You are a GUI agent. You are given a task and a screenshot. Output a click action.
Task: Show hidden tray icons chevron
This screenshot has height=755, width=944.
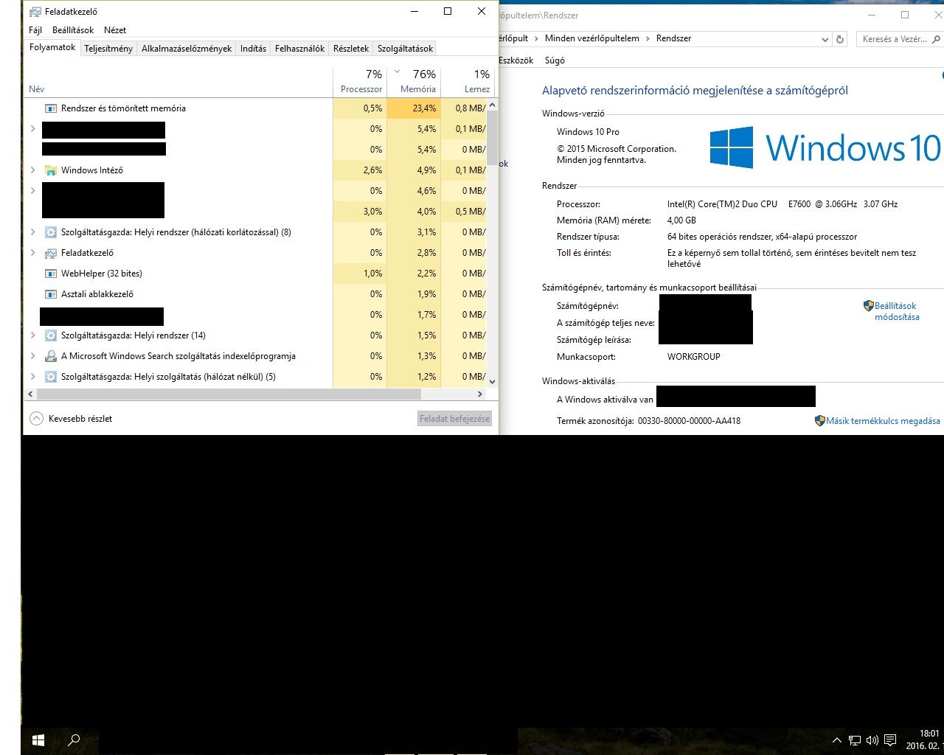tap(836, 740)
